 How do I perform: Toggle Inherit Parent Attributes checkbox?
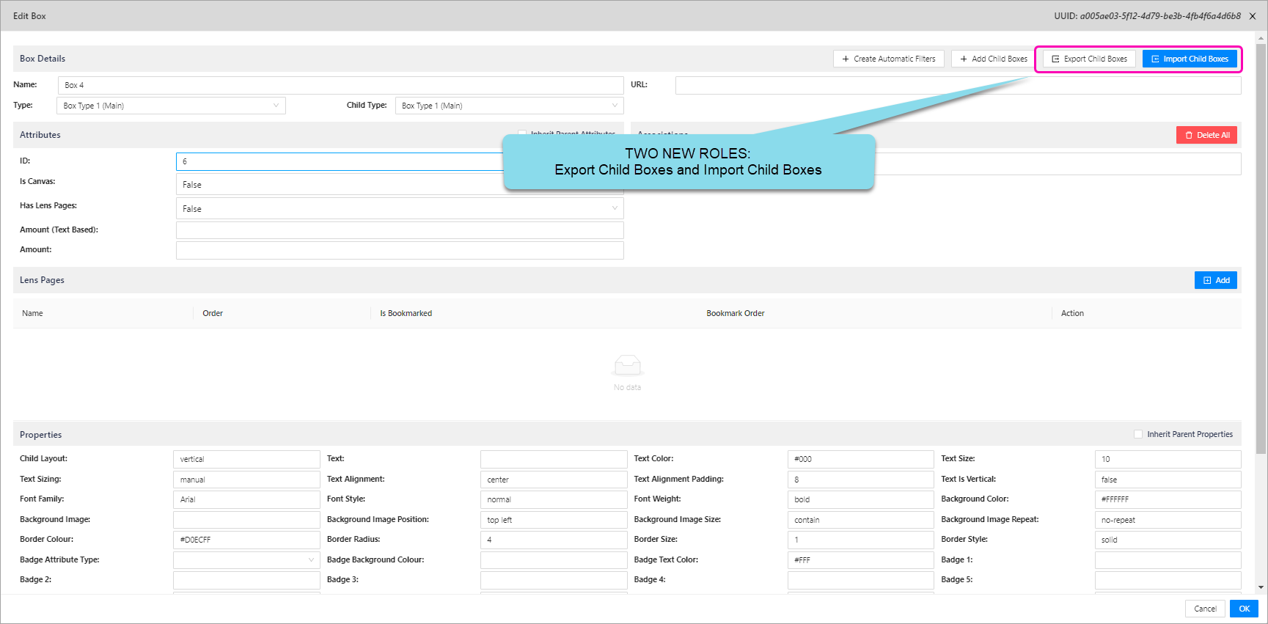coord(522,133)
